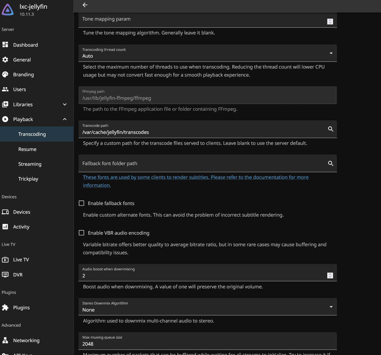Browse for fallback font folder path

330,163
